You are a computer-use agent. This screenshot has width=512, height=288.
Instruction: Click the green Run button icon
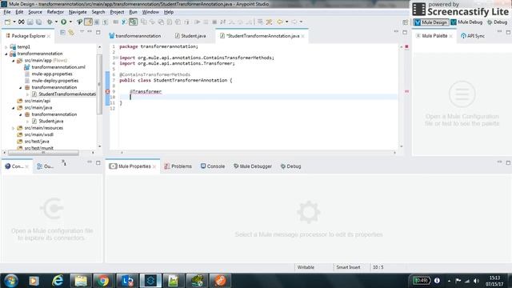point(64,22)
